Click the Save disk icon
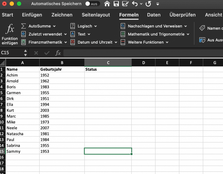Screen dimensions: 223x174 116,4
